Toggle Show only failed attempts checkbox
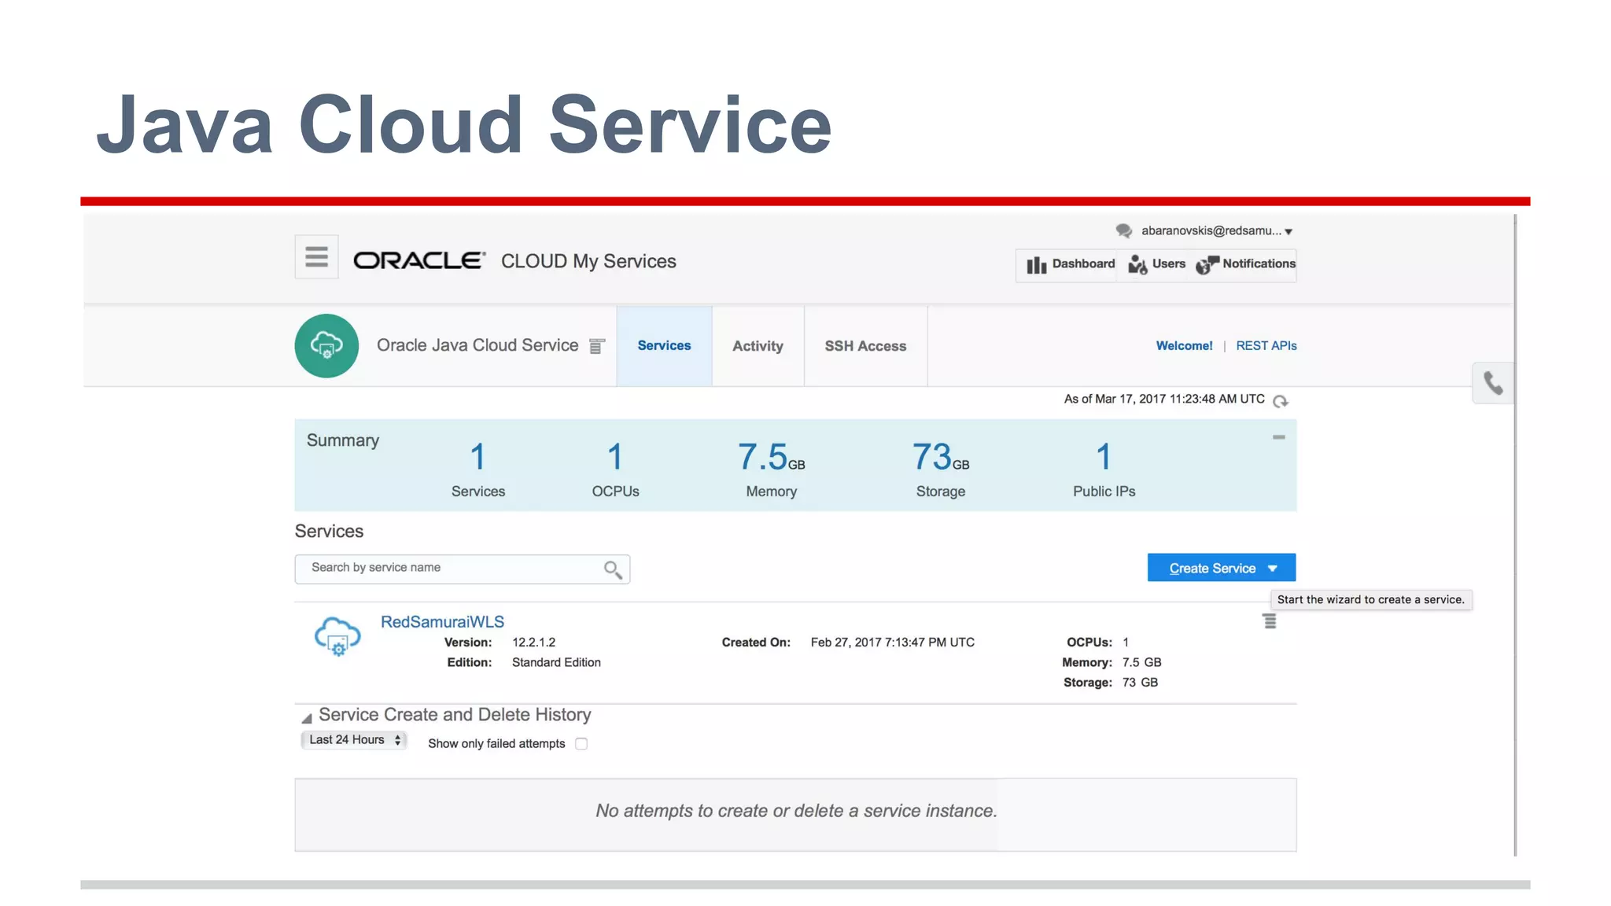 tap(581, 744)
